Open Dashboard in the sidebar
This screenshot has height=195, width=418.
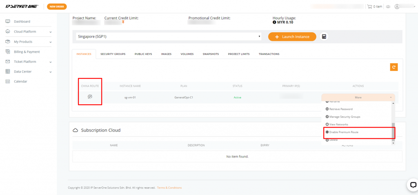(22, 21)
